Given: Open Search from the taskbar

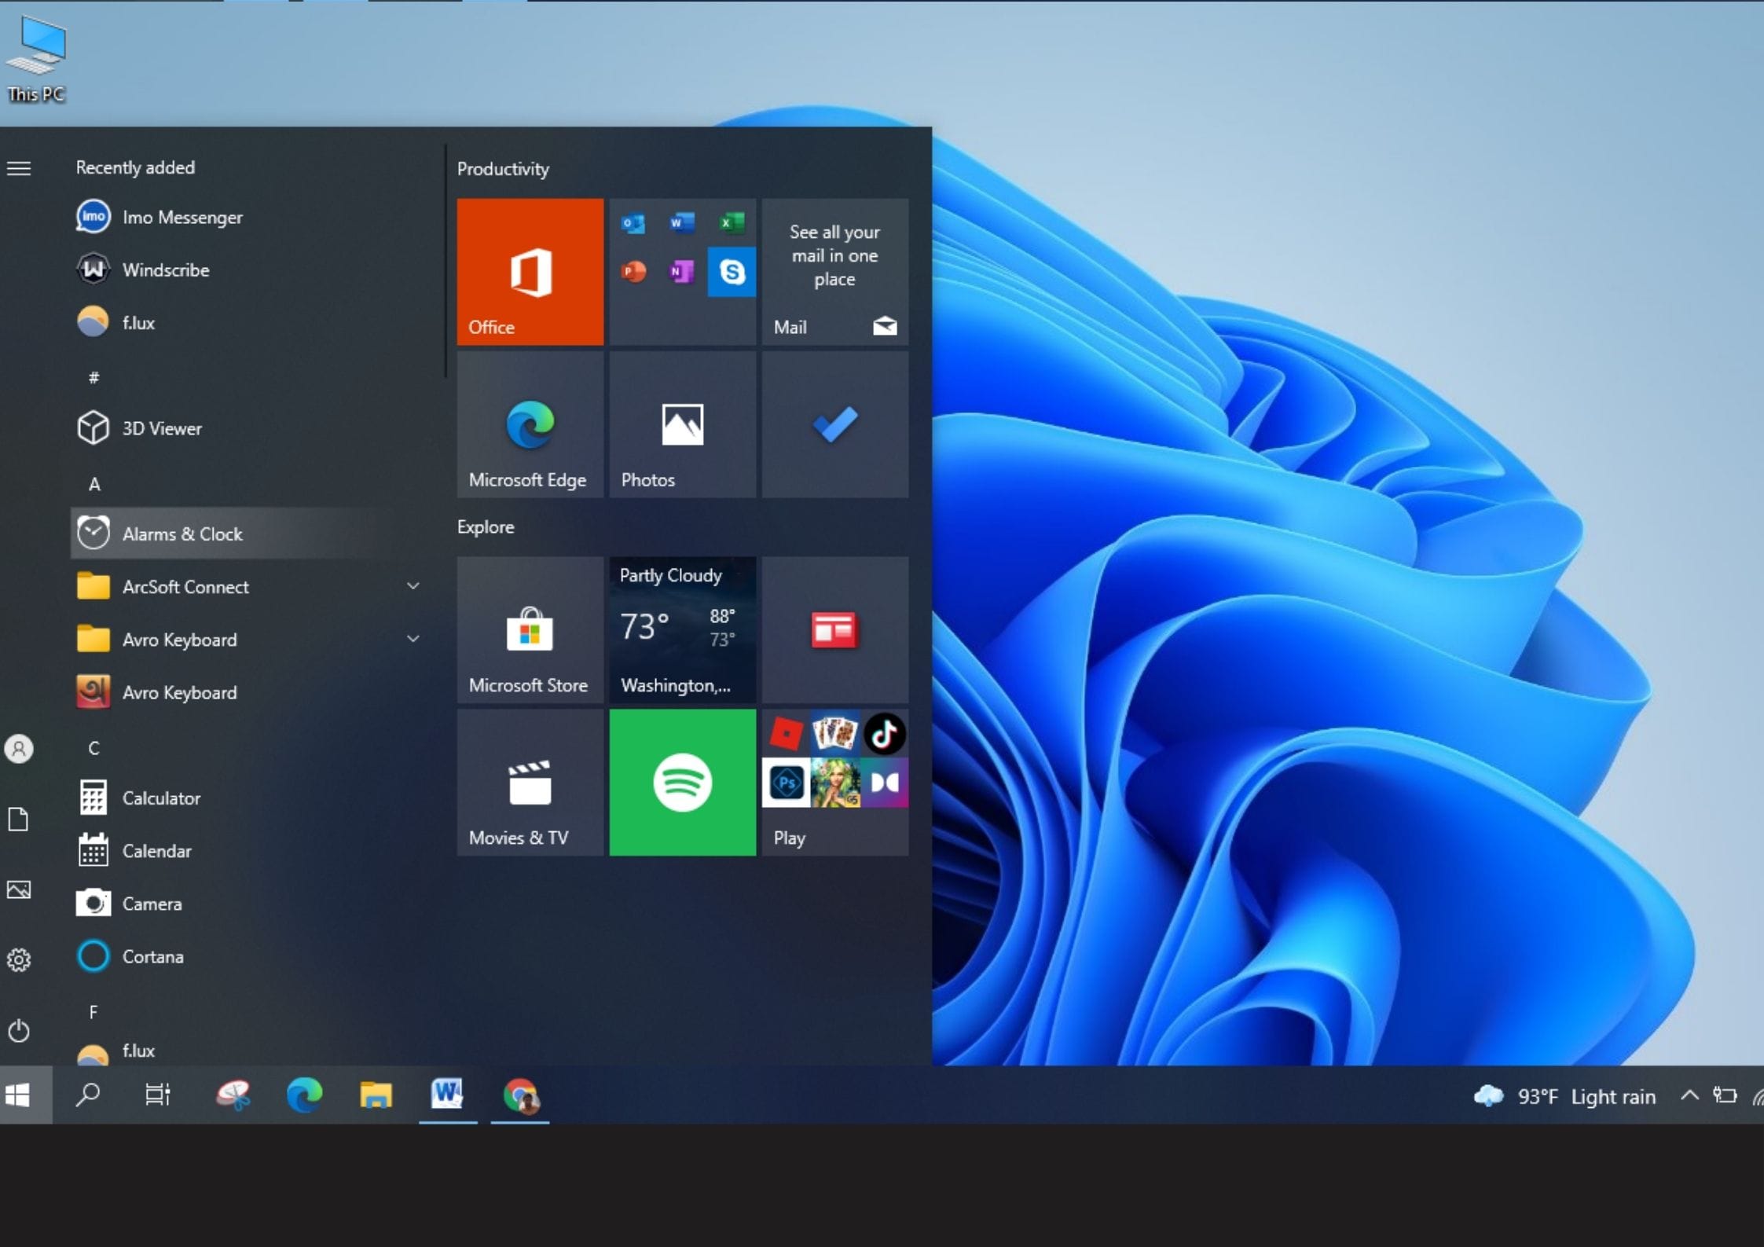Looking at the screenshot, I should pyautogui.click(x=88, y=1095).
